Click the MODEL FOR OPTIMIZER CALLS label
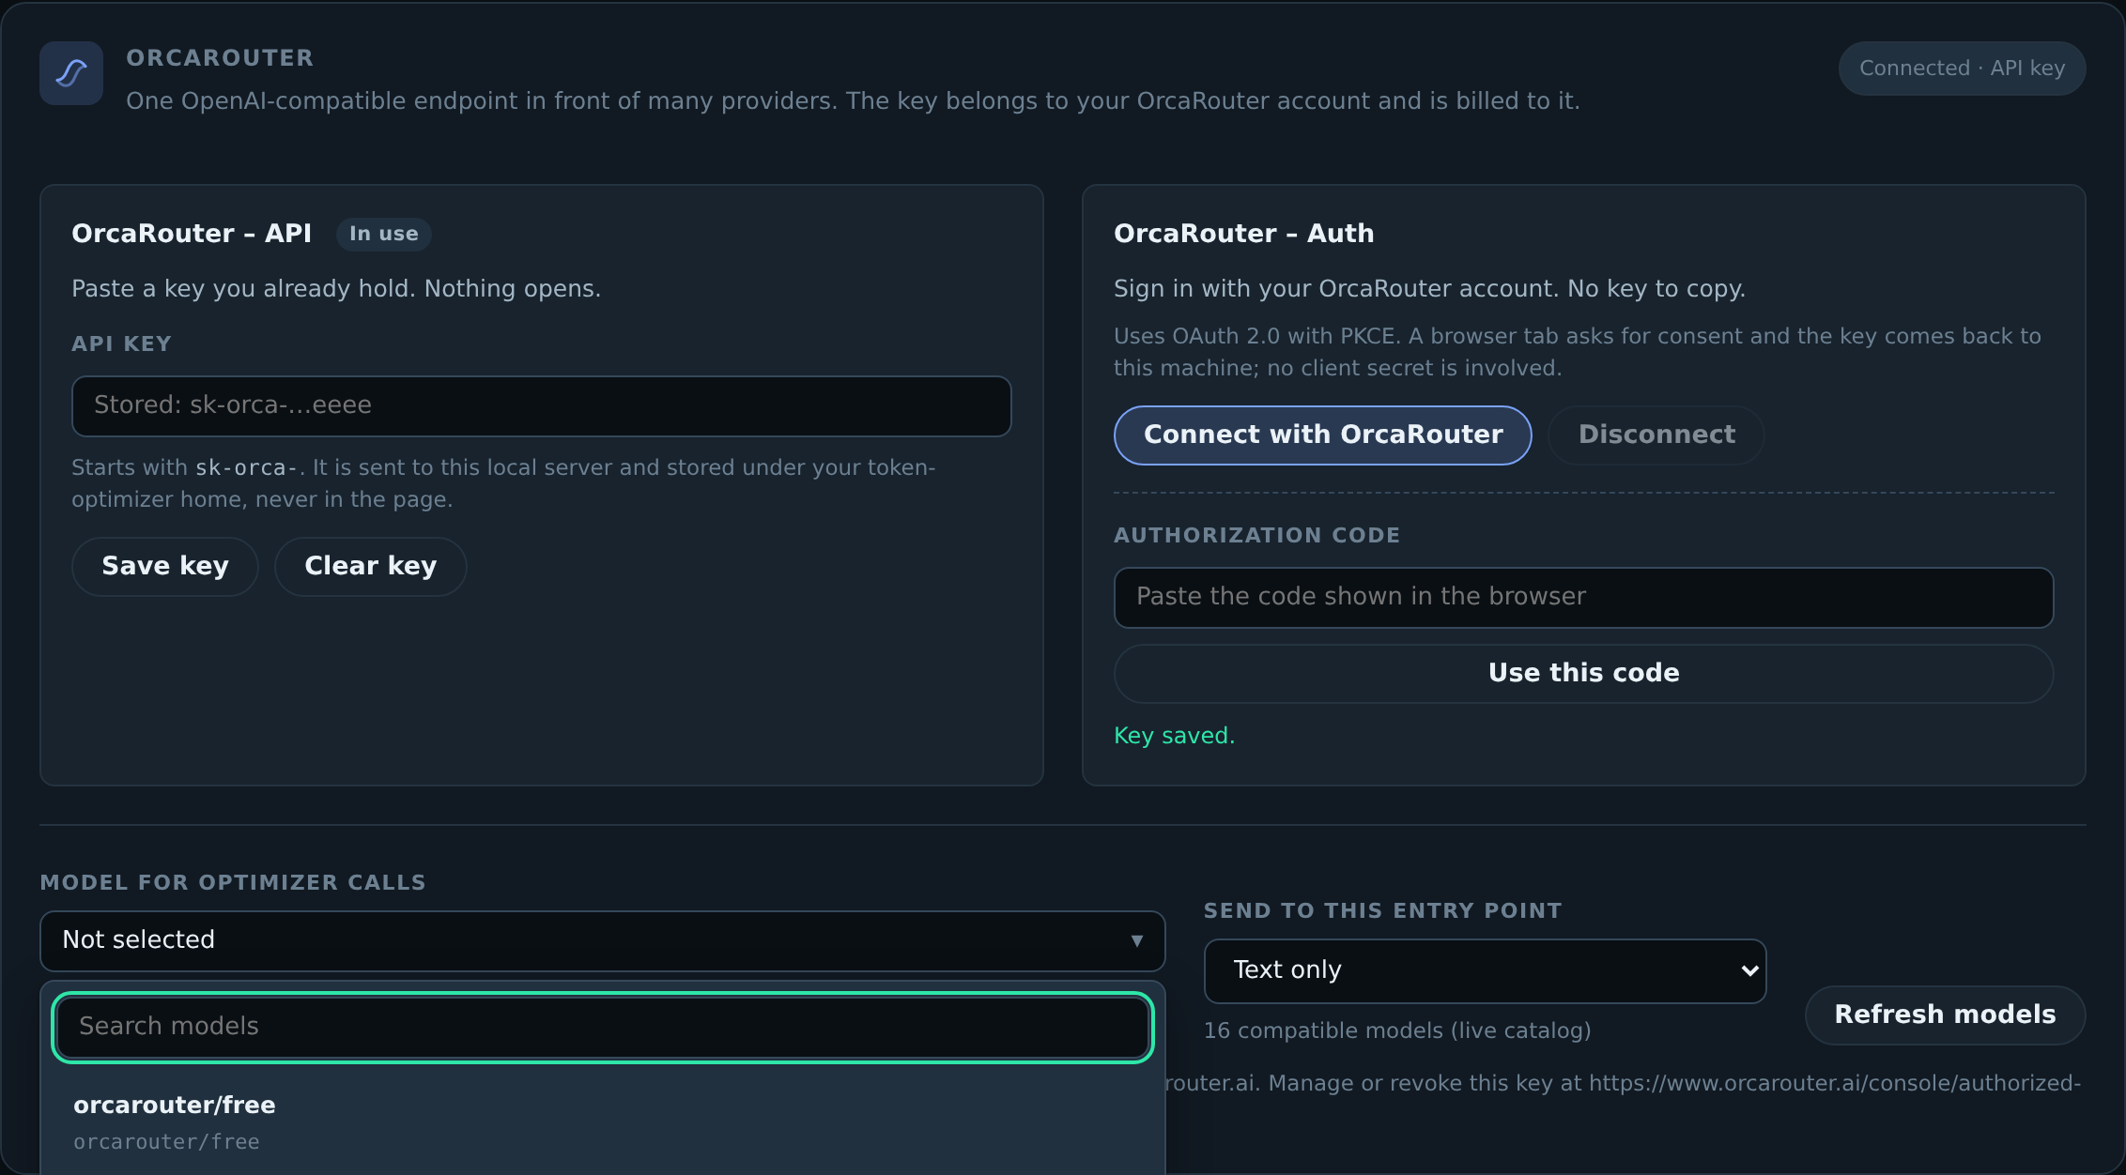This screenshot has width=2126, height=1175. point(233,882)
